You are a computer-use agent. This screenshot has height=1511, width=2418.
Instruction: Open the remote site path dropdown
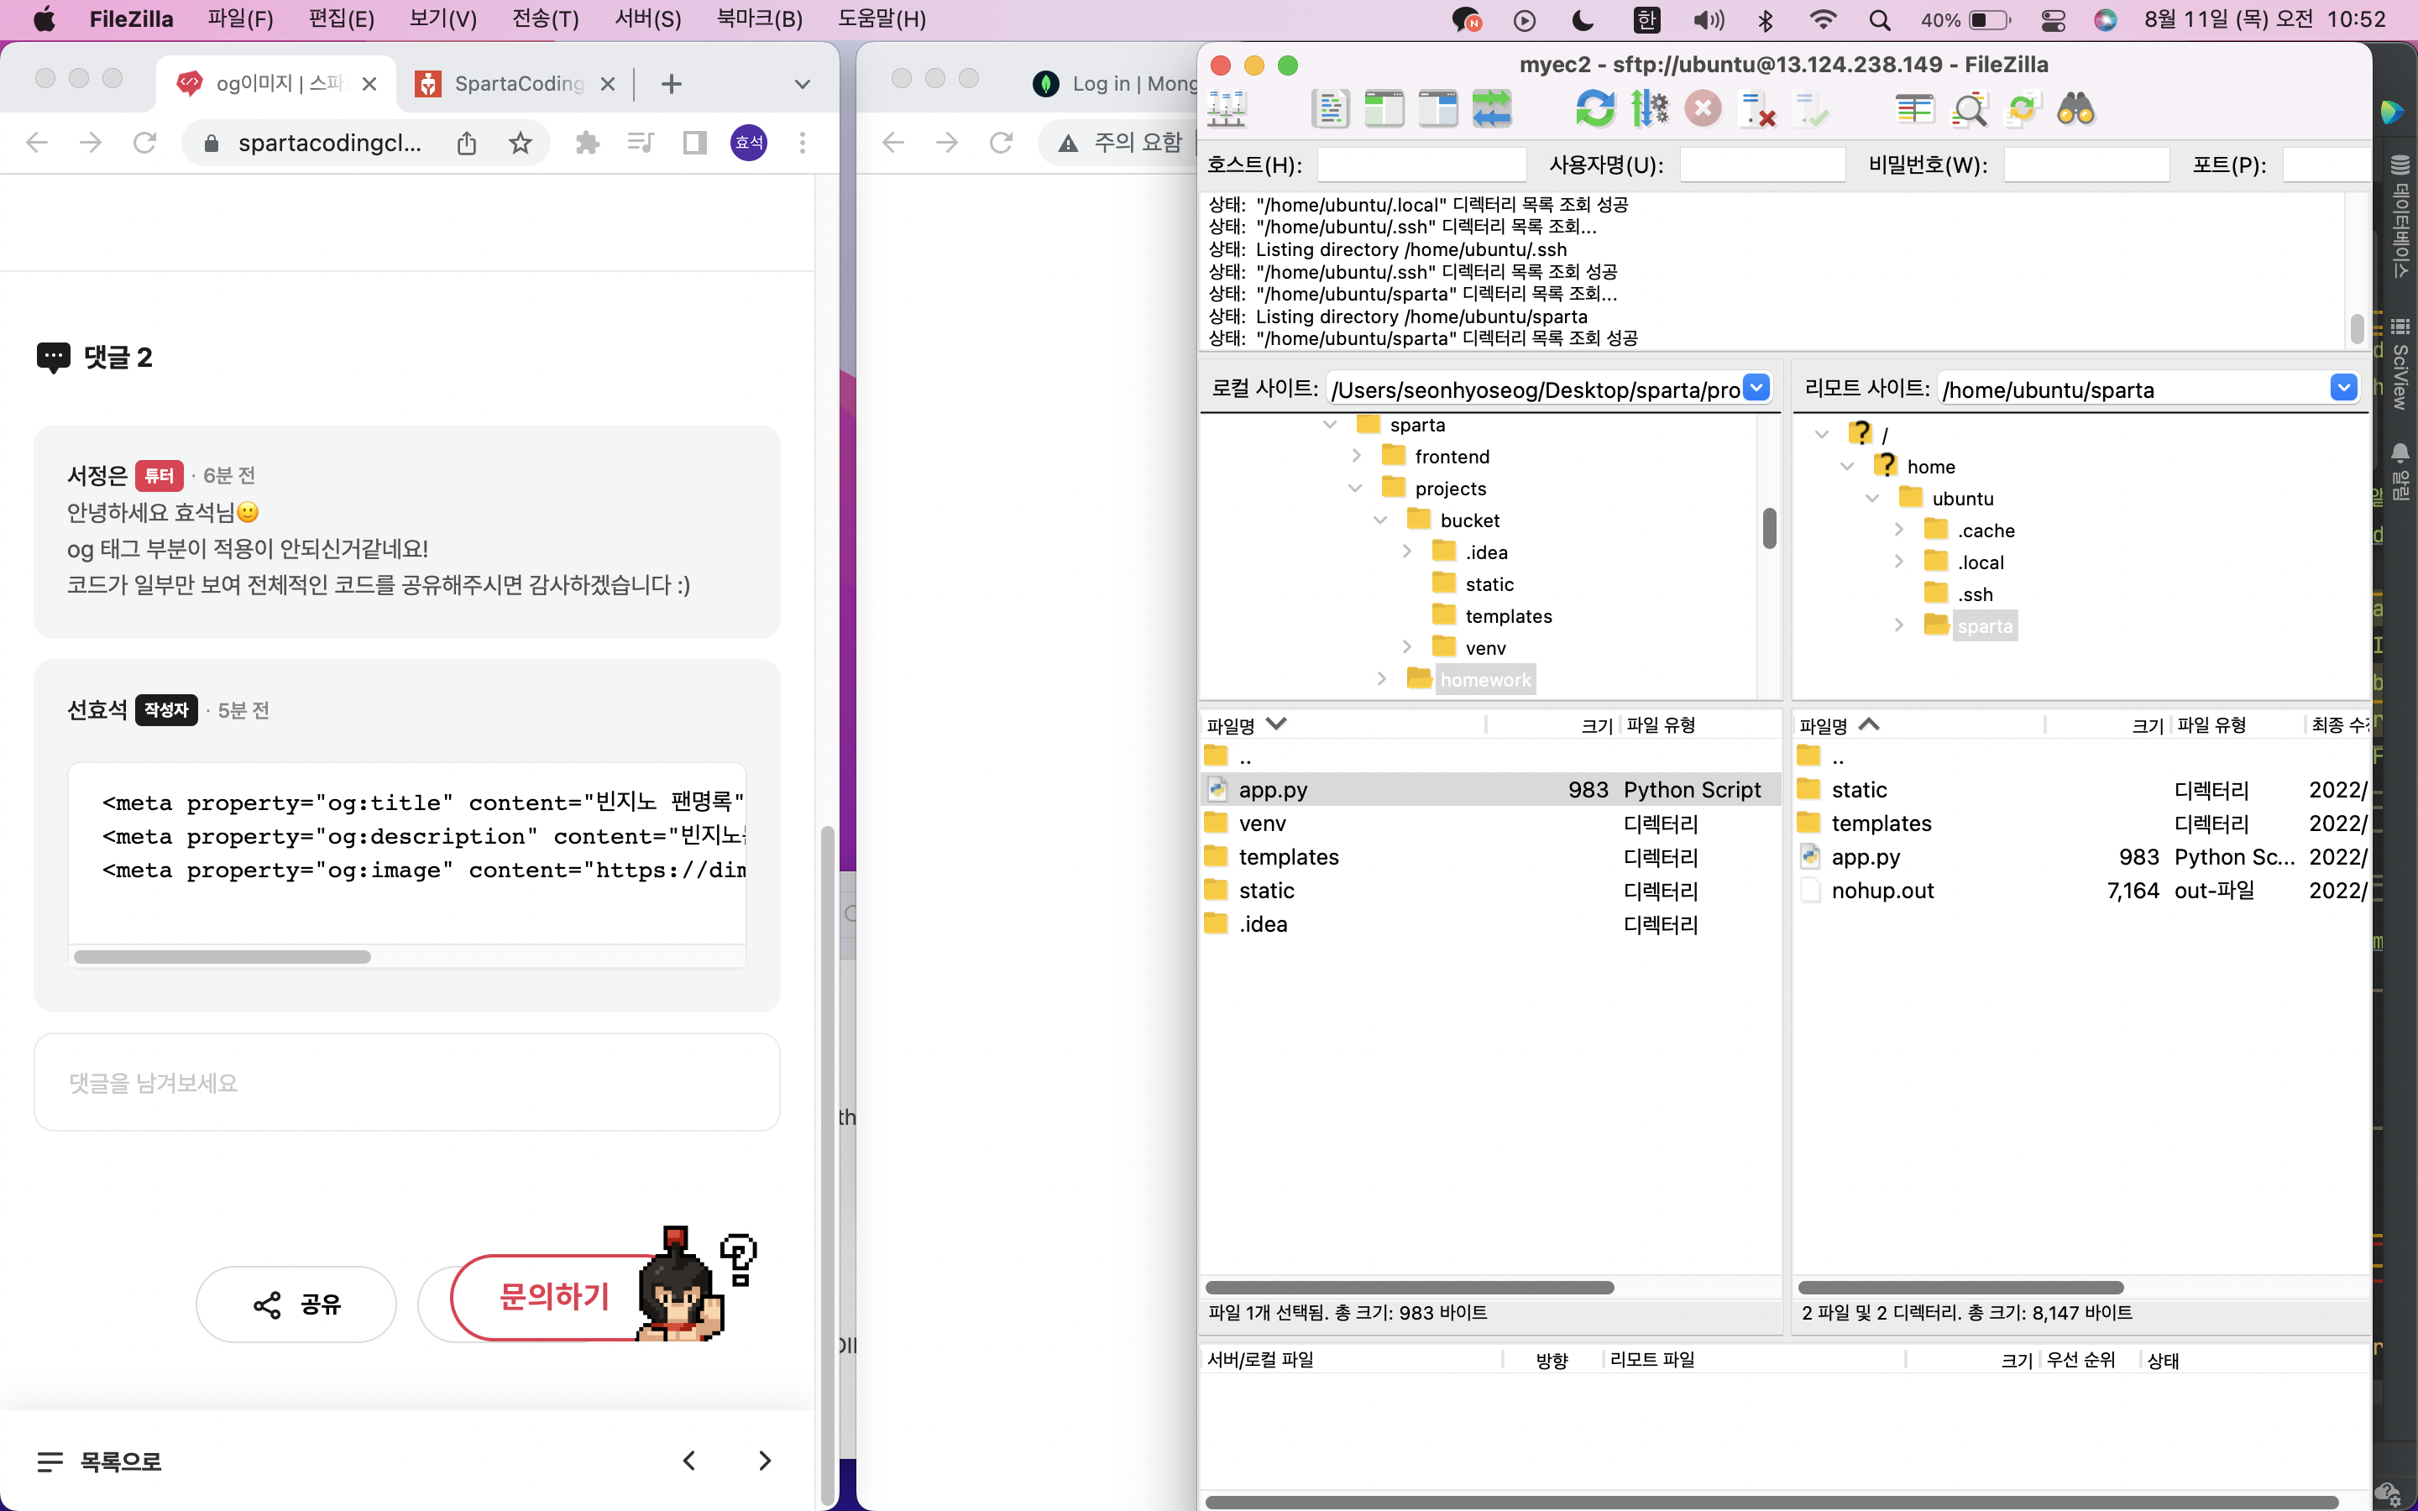pos(2343,388)
